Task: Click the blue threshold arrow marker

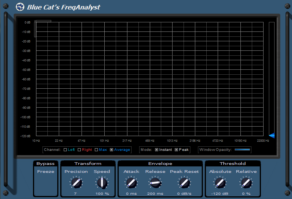Action: [272, 135]
